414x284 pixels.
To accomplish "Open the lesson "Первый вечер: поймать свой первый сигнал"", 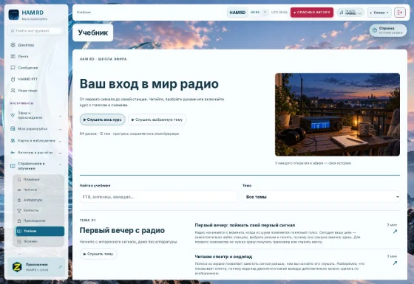I will click(245, 225).
